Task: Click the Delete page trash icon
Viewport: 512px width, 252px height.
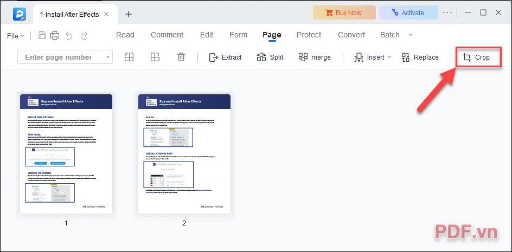Action: pos(181,57)
